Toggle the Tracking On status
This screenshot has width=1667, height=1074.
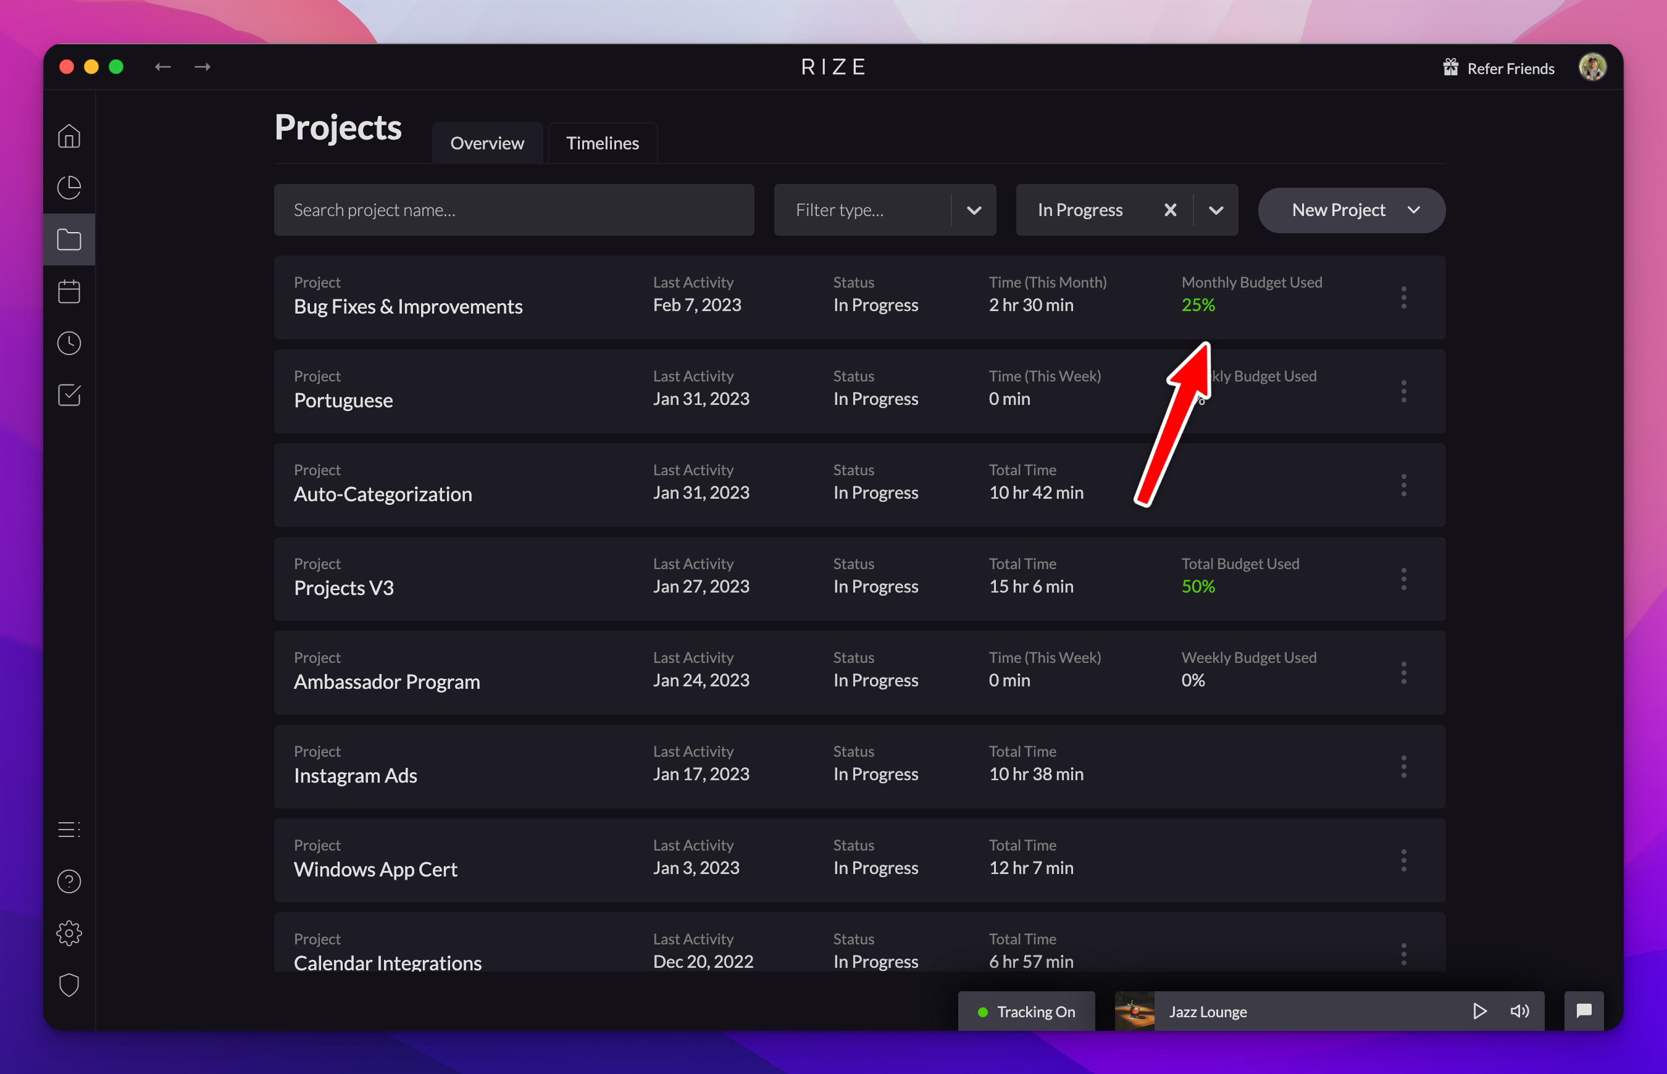(x=1026, y=1011)
